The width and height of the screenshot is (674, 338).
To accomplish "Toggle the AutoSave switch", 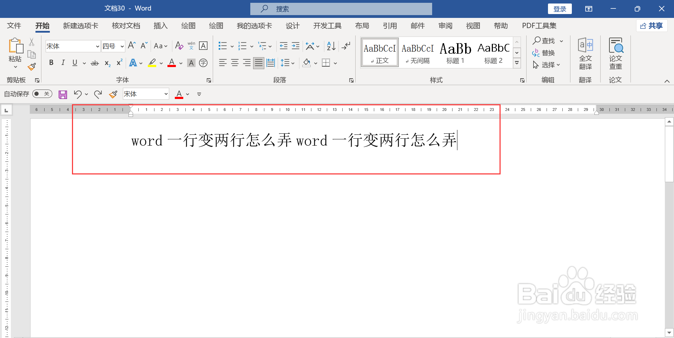I will tap(42, 94).
